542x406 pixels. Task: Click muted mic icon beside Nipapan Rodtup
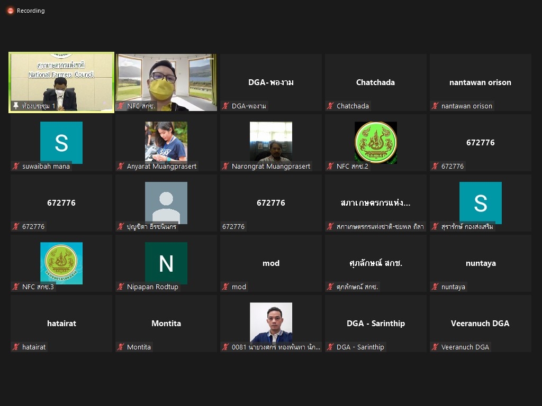tap(121, 287)
